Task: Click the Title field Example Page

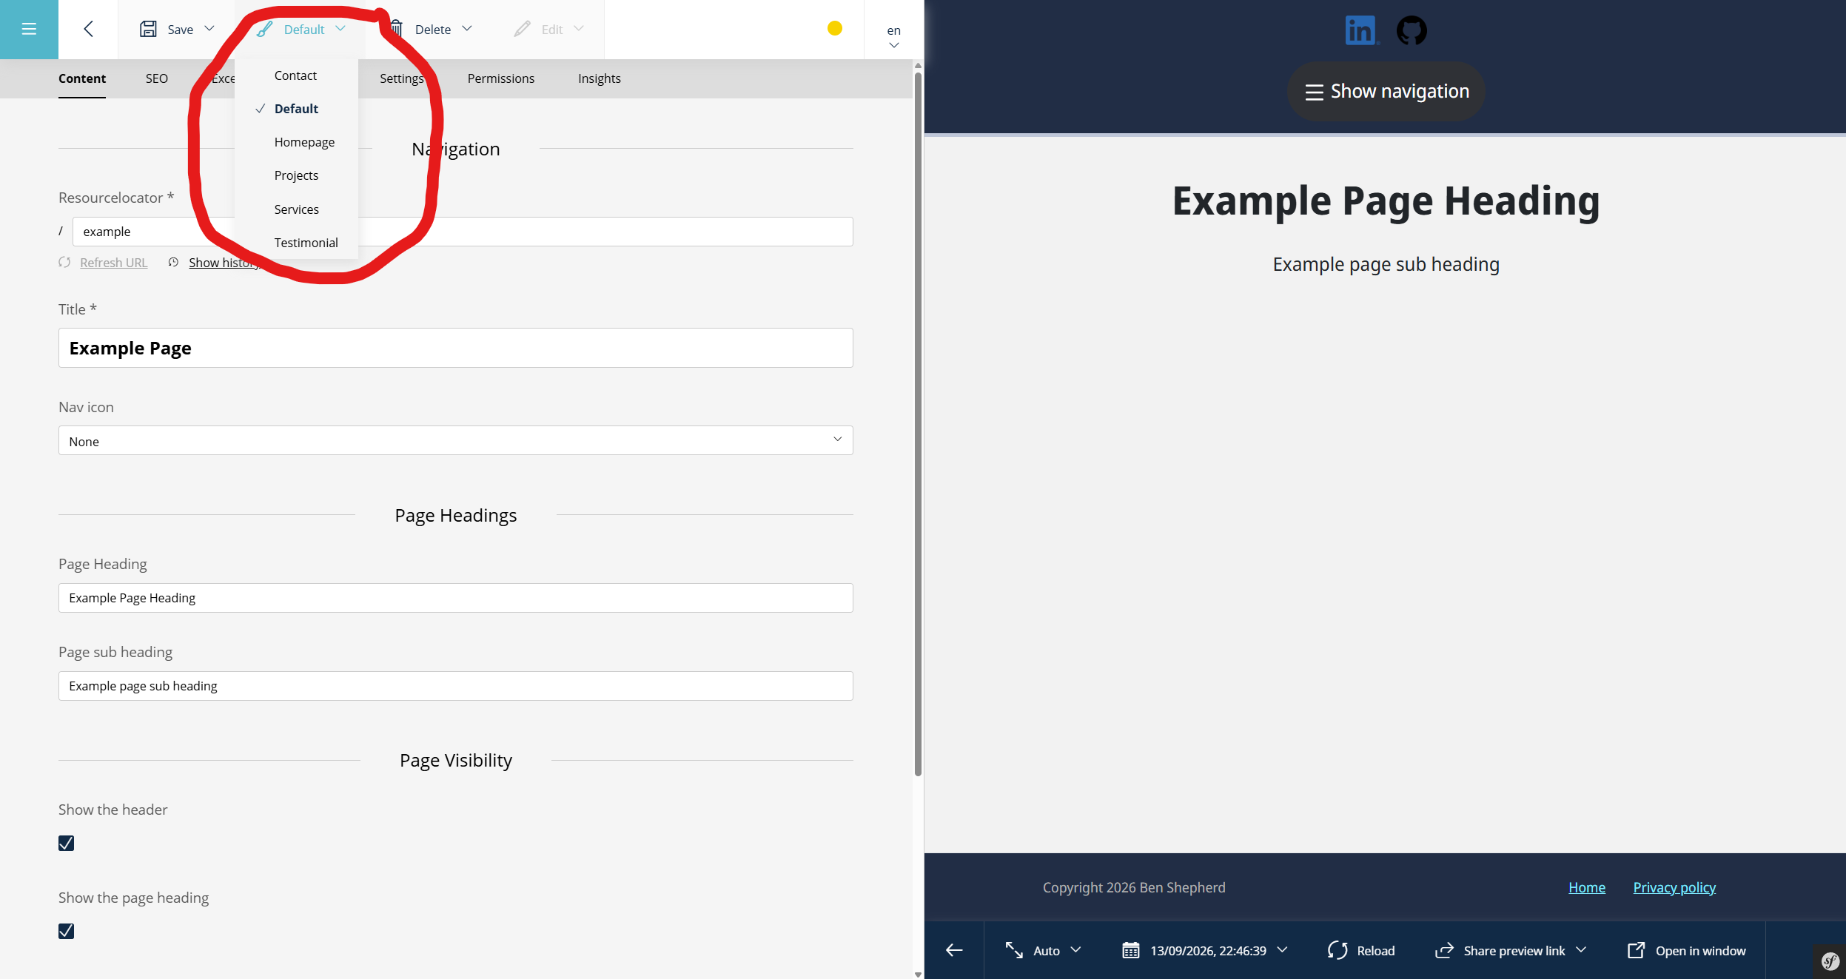Action: pyautogui.click(x=456, y=348)
